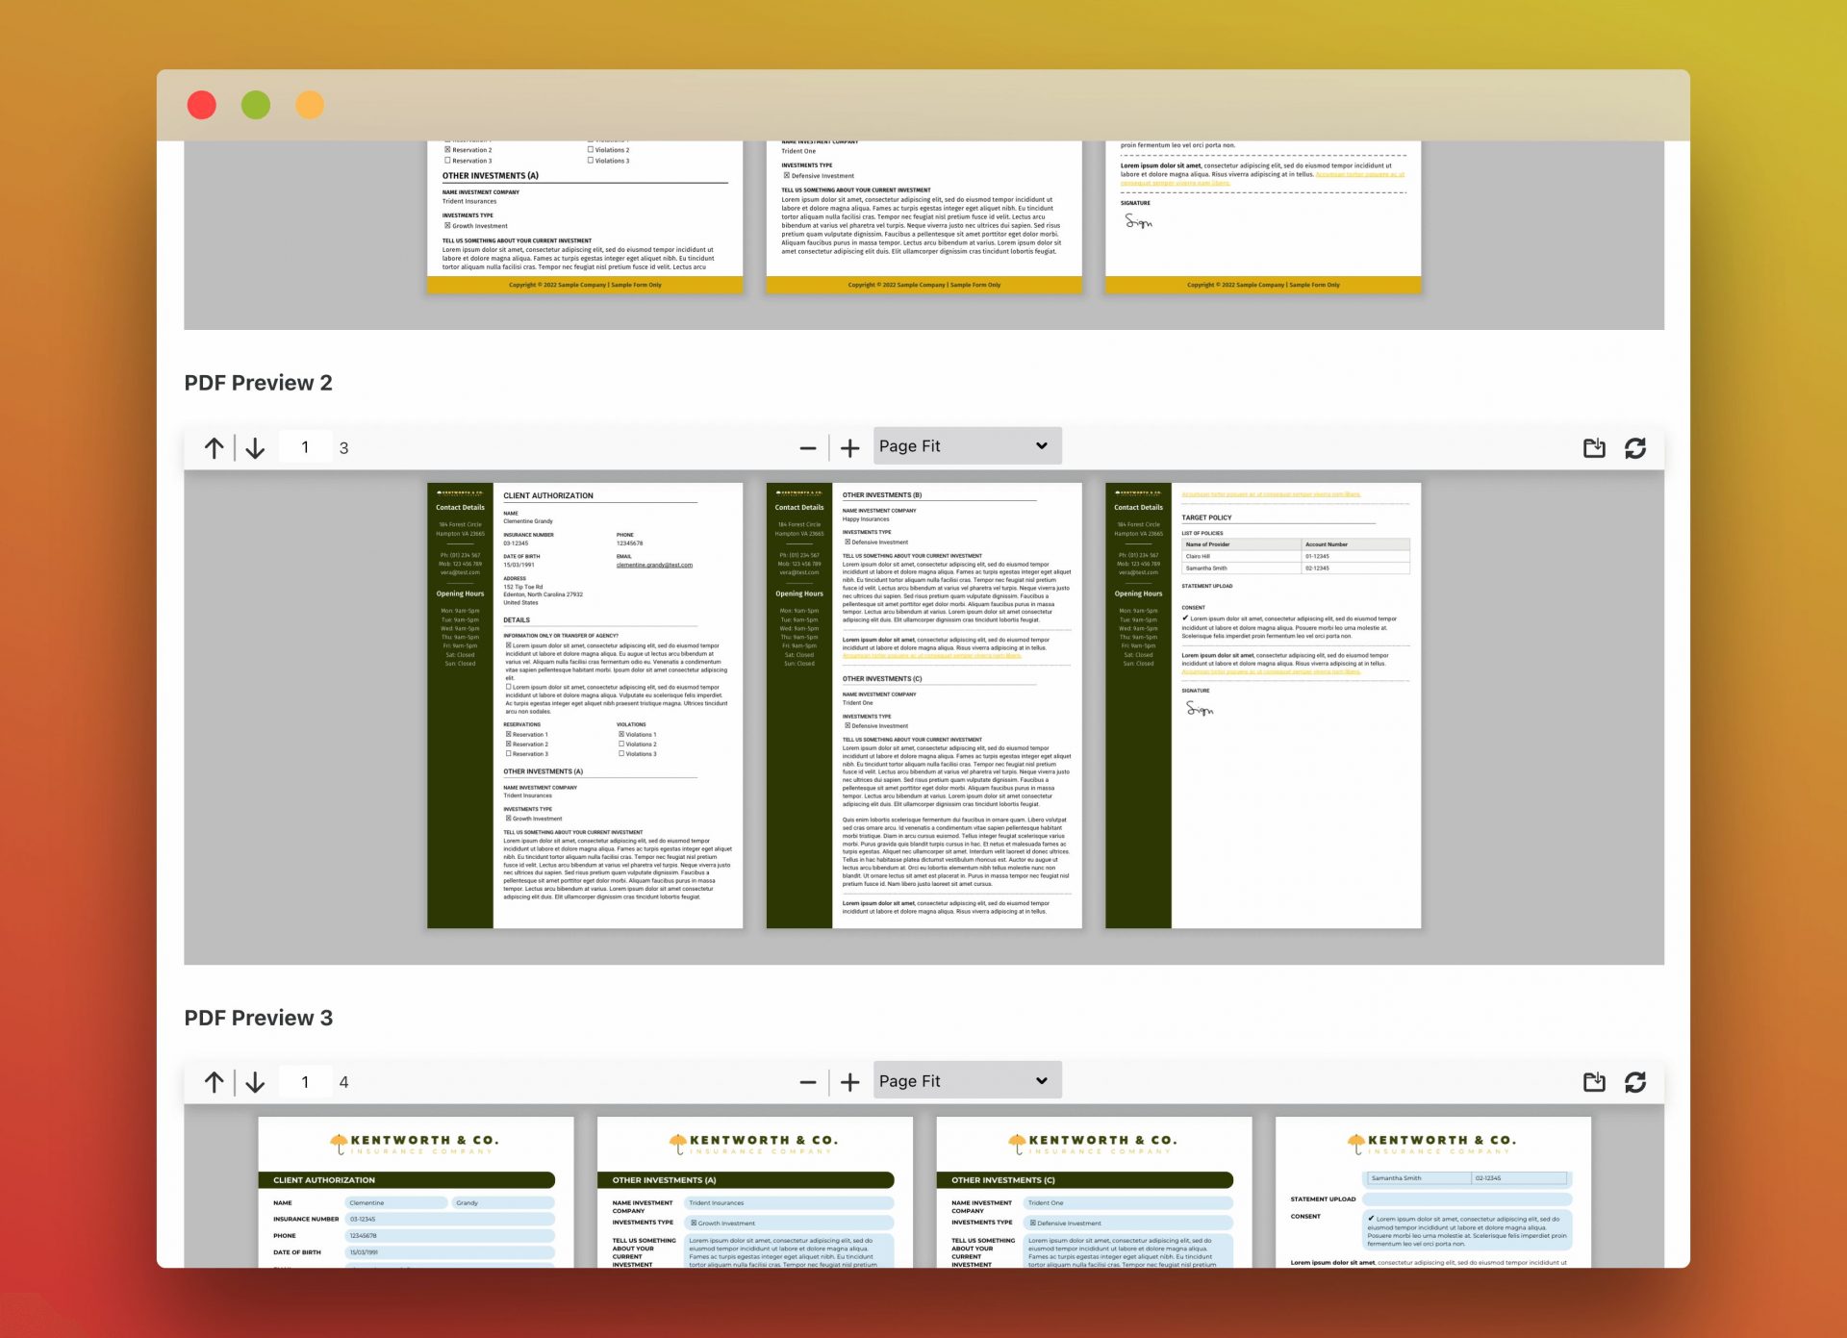Zoom in using plus in PDF Preview 3
The image size is (1847, 1338).
[849, 1082]
